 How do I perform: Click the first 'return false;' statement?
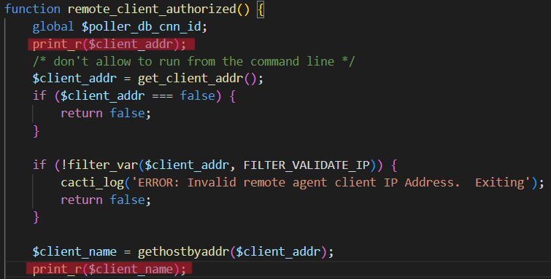click(x=106, y=113)
